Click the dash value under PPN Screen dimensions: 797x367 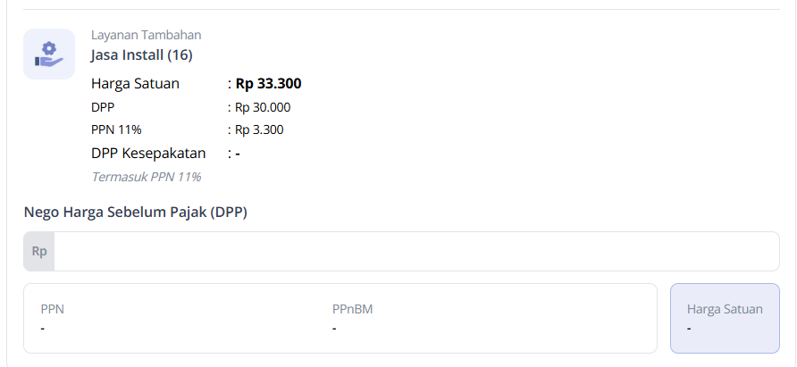pos(43,328)
